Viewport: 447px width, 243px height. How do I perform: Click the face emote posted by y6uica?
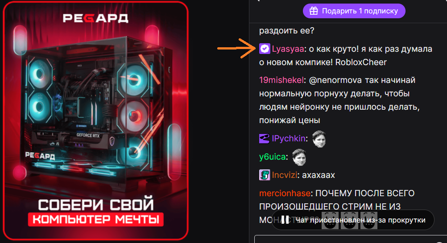(x=299, y=157)
